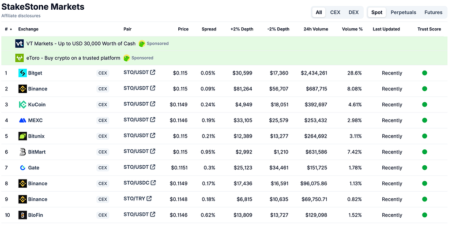Sort by Spread column header
This screenshot has height=227, width=452.
coord(209,29)
